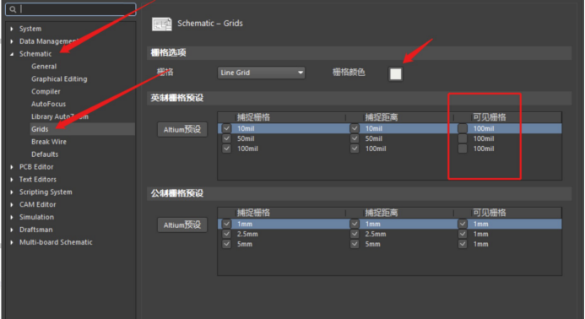Click the Schematic Grids page icon

point(161,24)
